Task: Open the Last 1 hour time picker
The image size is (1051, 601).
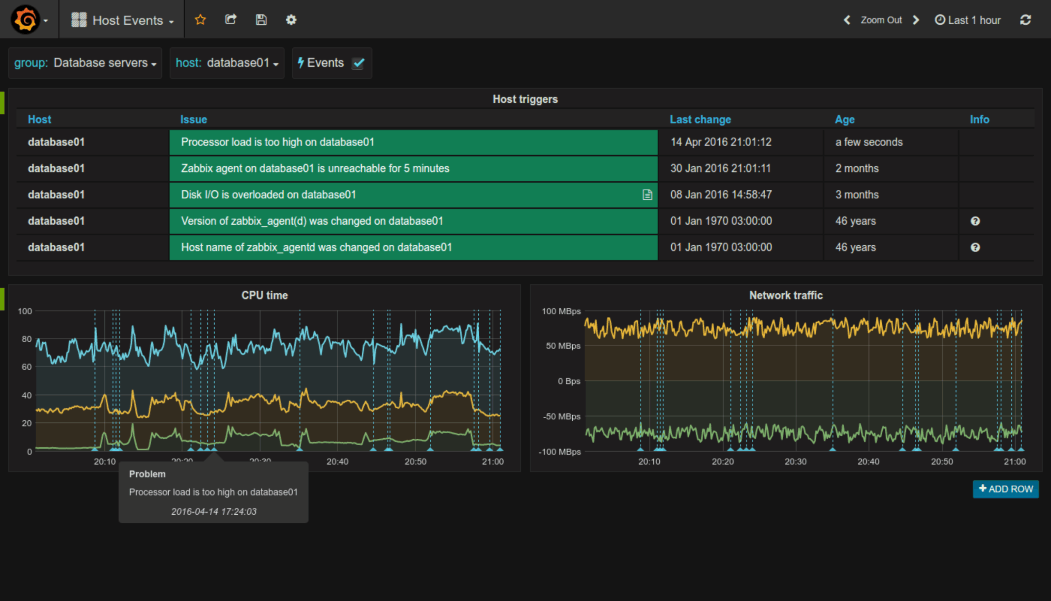Action: 968,20
